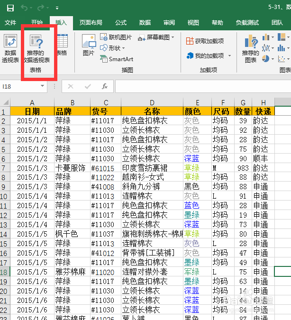Switch to the 帮助 tab
Viewport: 291px width, 320px height.
pyautogui.click(x=218, y=22)
